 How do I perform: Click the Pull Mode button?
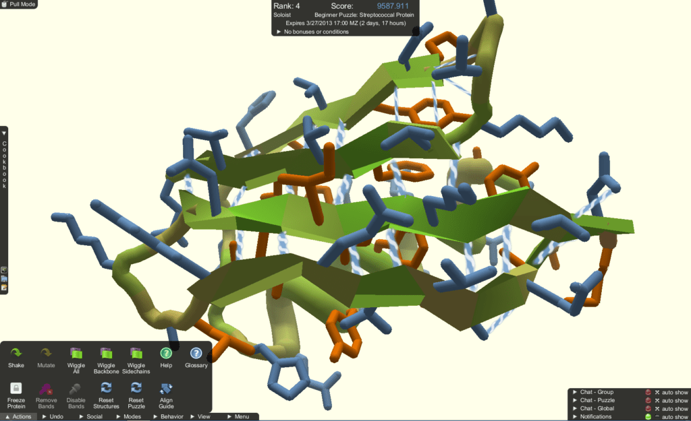point(17,4)
